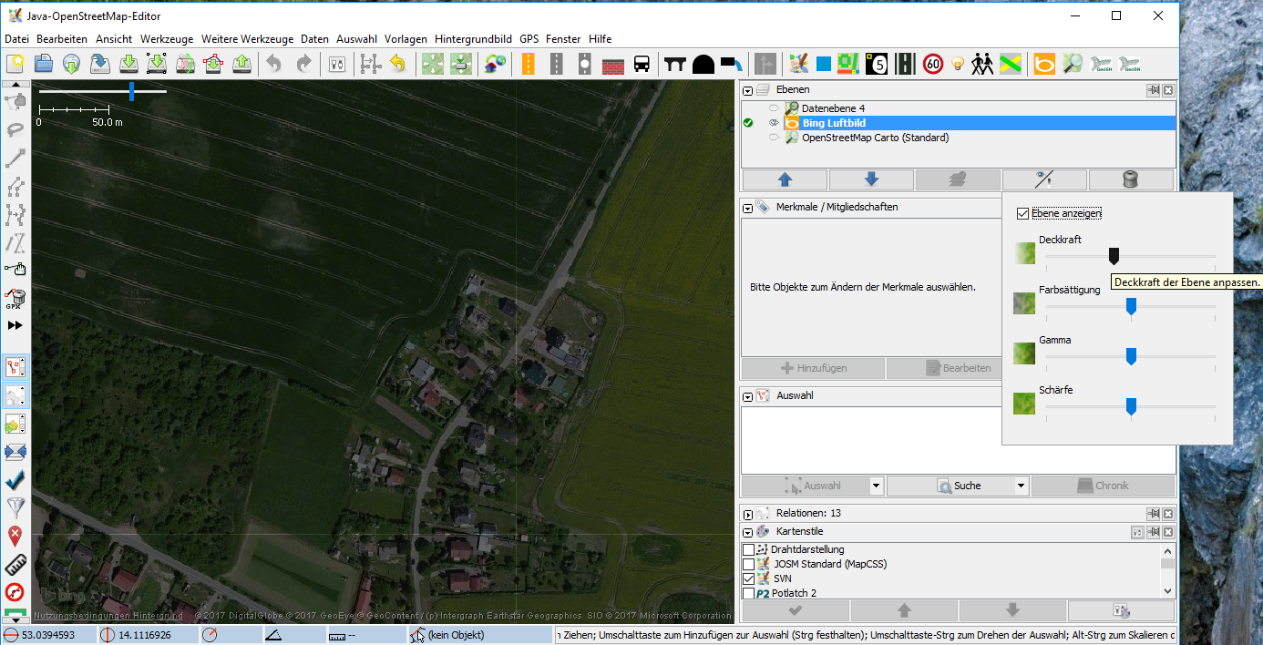Viewport: 1263px width, 645px height.
Task: Click the Farbsättigung slider handle
Action: pos(1131,306)
